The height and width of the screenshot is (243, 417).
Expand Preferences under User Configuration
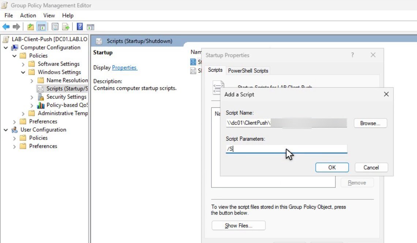click(15, 147)
